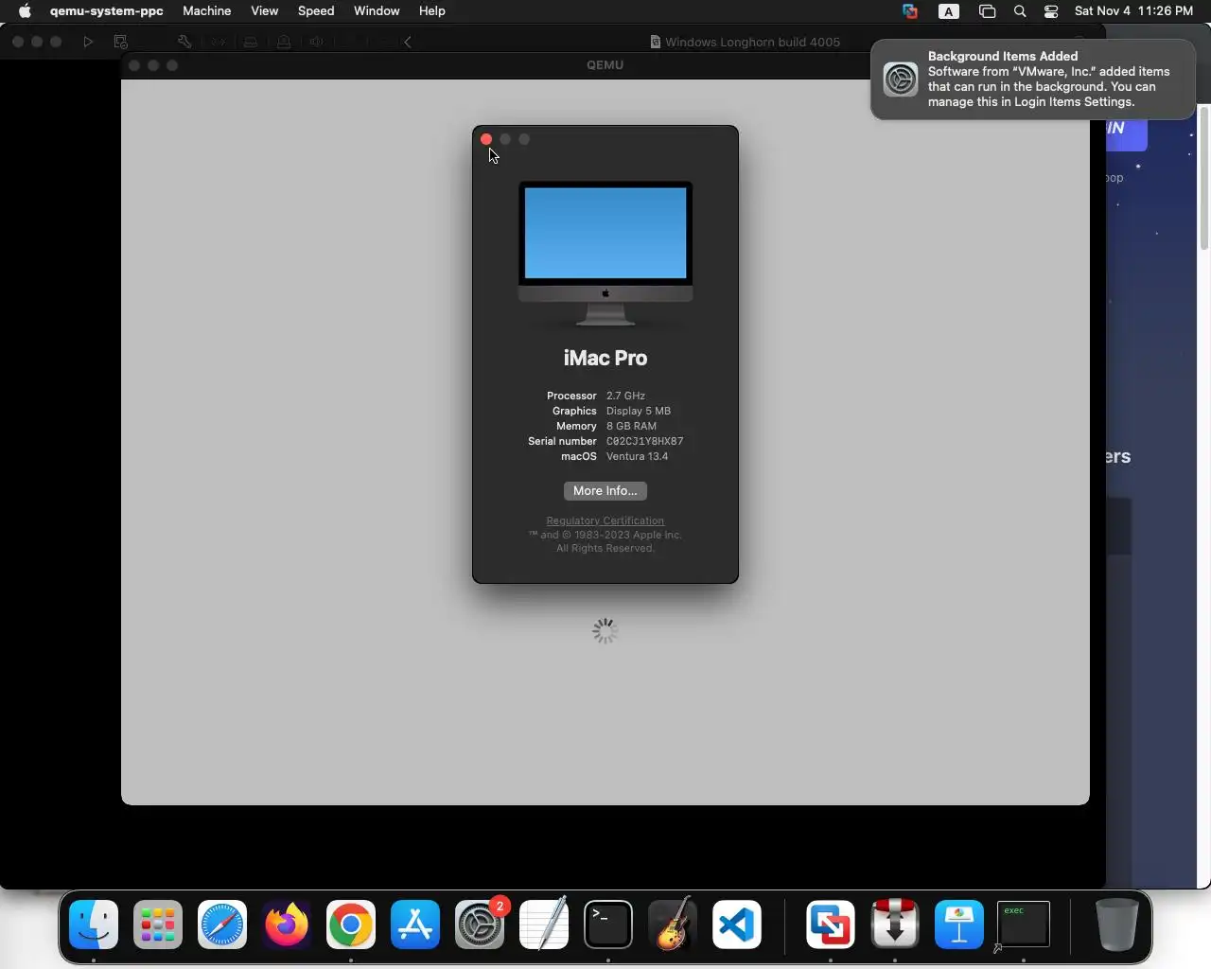Viewport: 1211px width, 969px height.
Task: Open the wrench settings icon in VMware toolbar
Action: click(184, 42)
